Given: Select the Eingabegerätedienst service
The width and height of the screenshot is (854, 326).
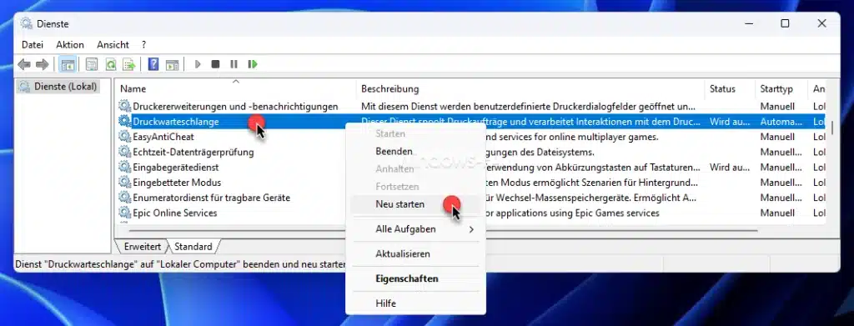Looking at the screenshot, I should (176, 167).
